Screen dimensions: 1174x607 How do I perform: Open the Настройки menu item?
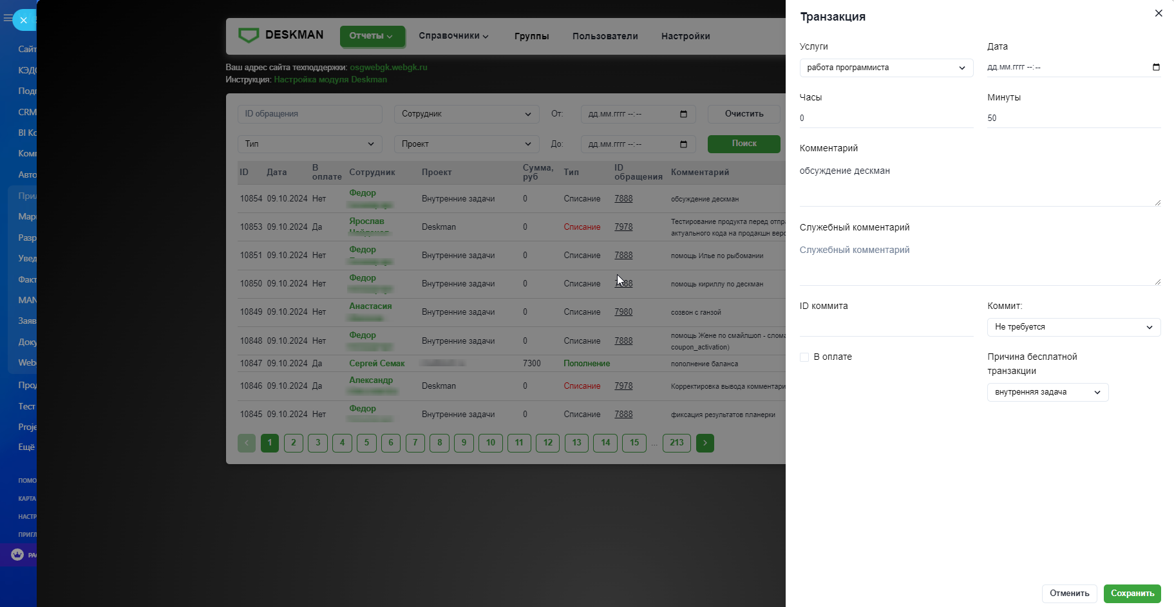click(686, 36)
